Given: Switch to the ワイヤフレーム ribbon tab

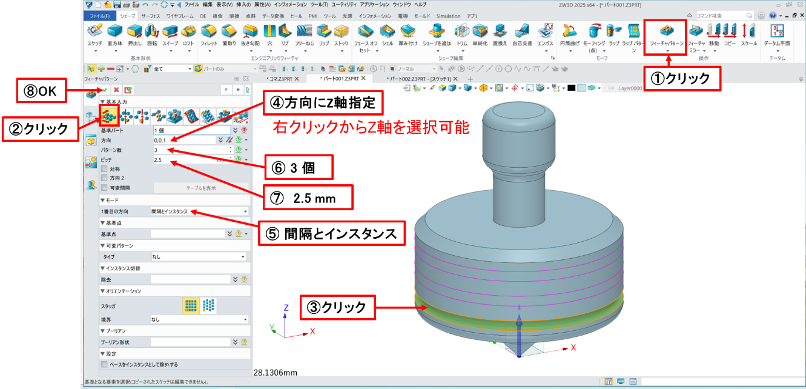Looking at the screenshot, I should [179, 16].
